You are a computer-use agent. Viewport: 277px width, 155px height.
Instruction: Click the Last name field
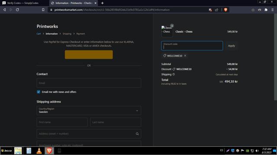tap(116, 122)
